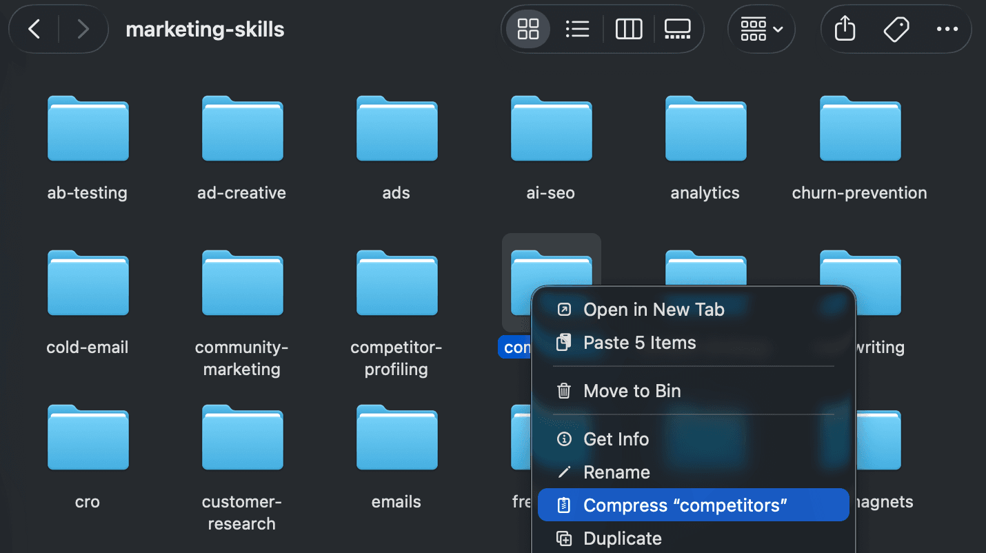
Task: Click the ads folder name
Action: [x=396, y=193]
